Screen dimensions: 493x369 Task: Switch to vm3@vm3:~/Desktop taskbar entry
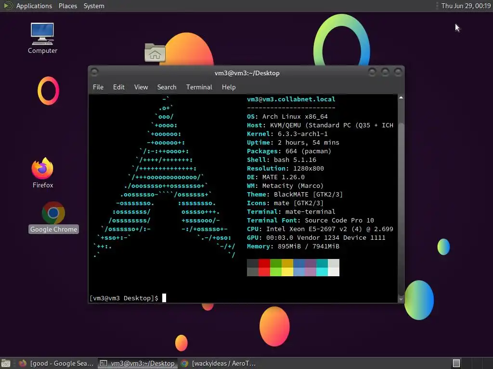point(137,363)
